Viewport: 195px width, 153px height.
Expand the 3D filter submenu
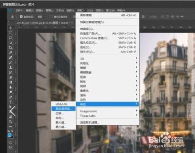107,59
